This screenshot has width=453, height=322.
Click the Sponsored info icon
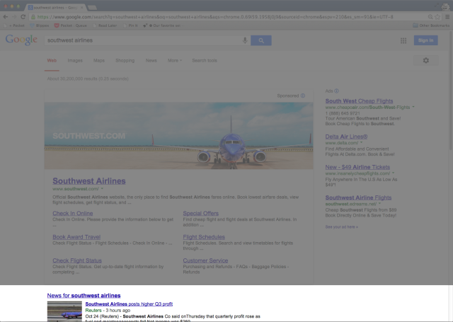point(303,96)
